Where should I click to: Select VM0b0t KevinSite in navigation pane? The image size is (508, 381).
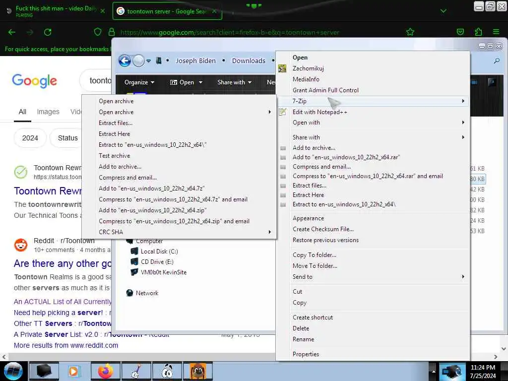coord(163,272)
